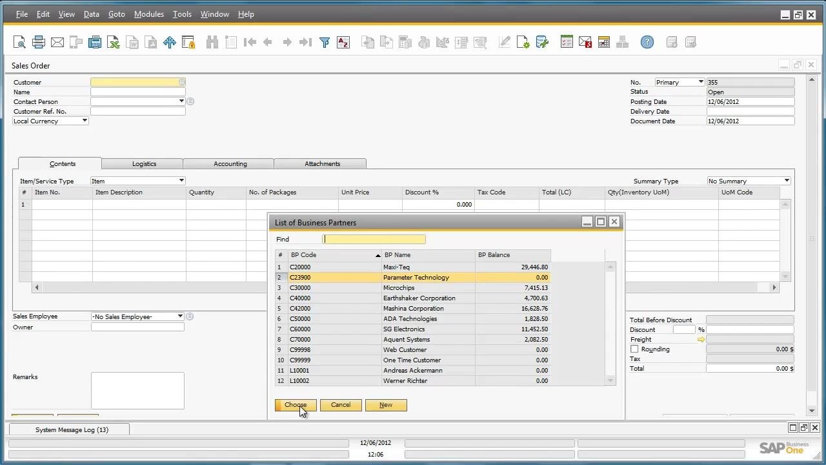Select the Microchips row in list
The image size is (826, 465).
point(412,288)
